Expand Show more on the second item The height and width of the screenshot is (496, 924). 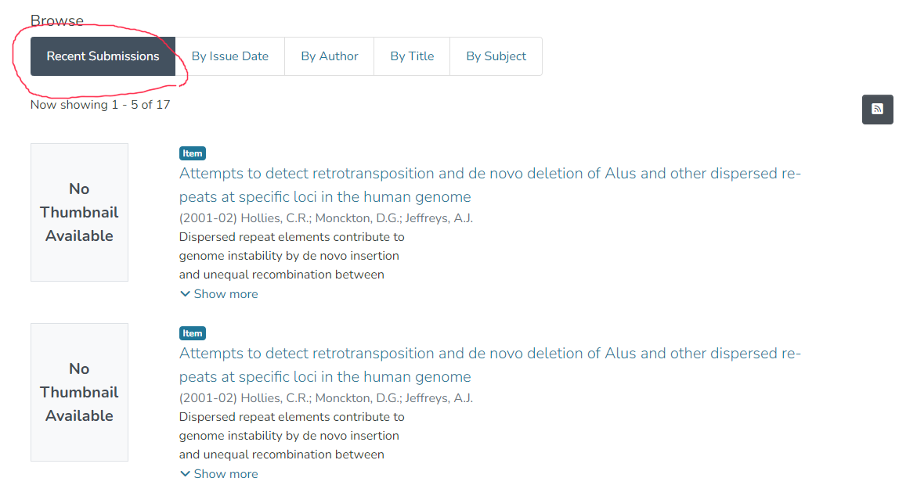coord(226,474)
